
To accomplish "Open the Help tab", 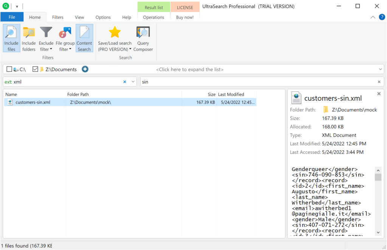I will click(x=127, y=17).
